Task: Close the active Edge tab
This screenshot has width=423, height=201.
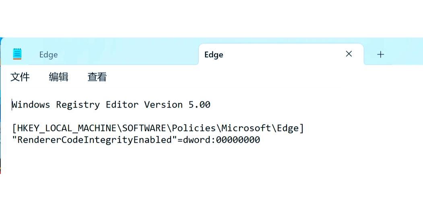Action: click(349, 54)
